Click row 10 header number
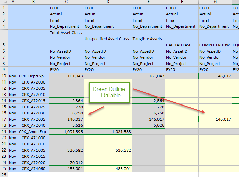 pos(4,76)
